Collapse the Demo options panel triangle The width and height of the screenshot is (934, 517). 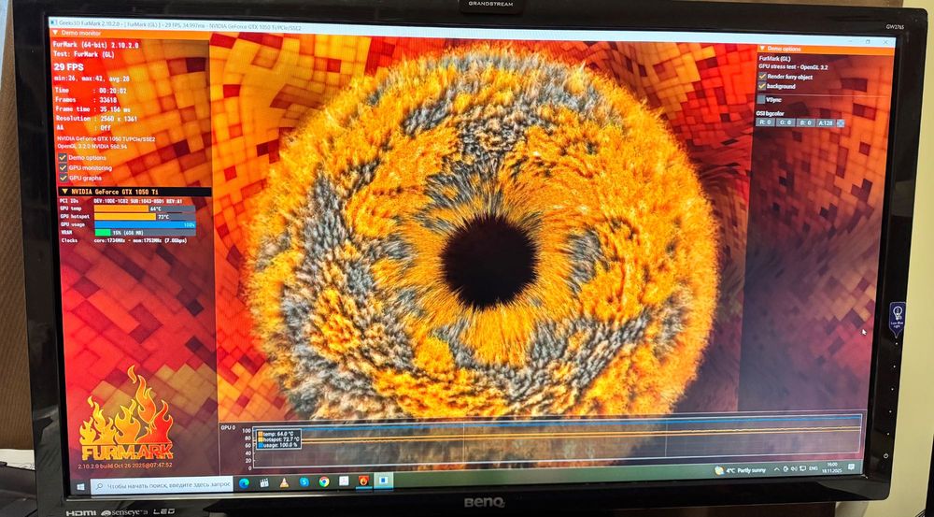coord(762,49)
